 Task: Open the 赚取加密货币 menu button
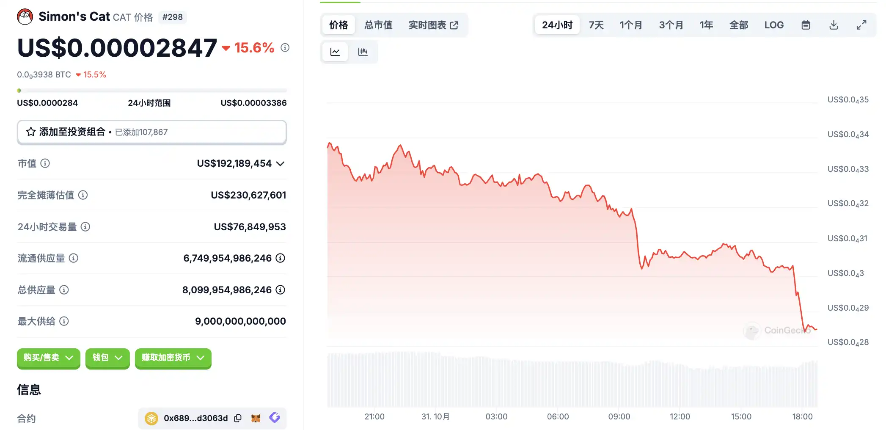tap(173, 358)
